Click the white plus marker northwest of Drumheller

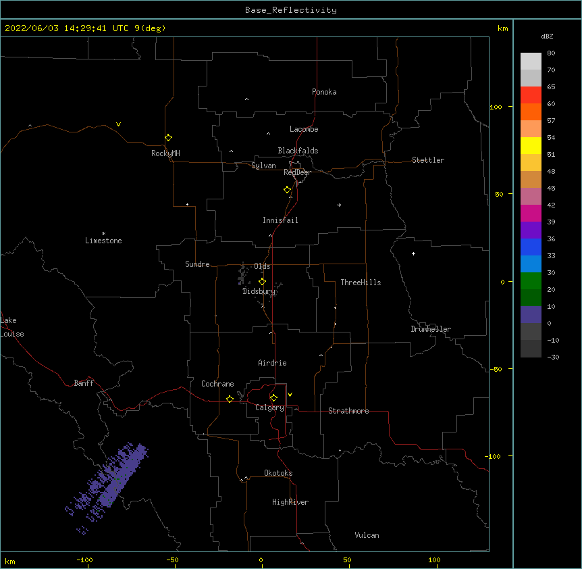pos(413,253)
